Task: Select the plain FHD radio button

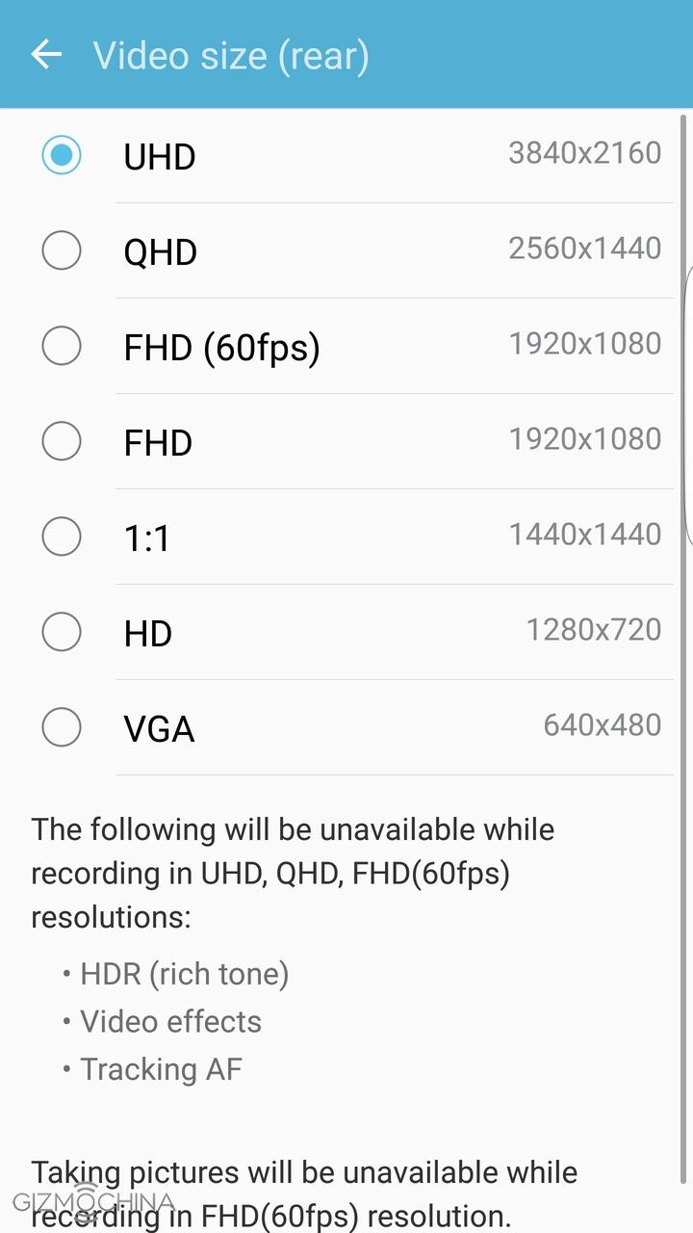Action: [x=62, y=441]
